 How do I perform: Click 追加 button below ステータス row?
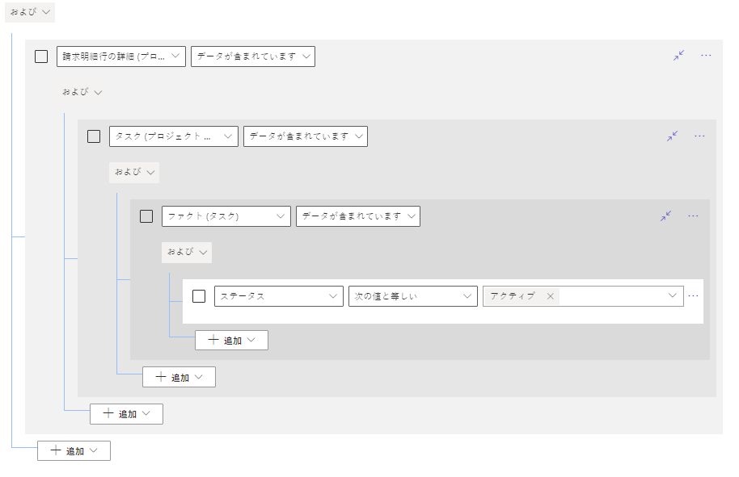(x=231, y=341)
